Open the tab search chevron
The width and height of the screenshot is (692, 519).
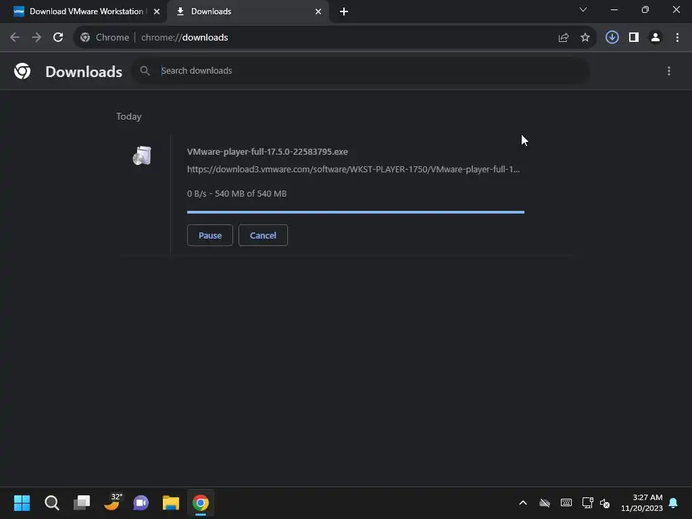coord(583,9)
